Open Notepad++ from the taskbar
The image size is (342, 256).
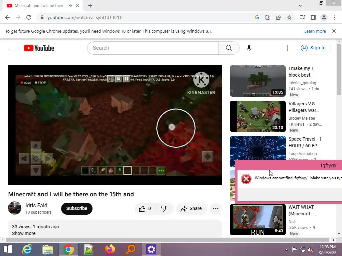coord(89,249)
